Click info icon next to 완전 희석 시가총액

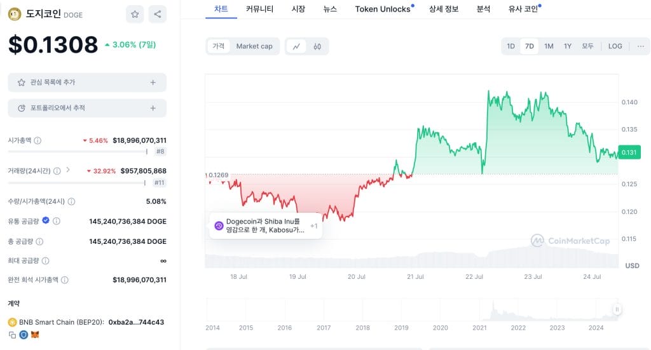tap(65, 280)
